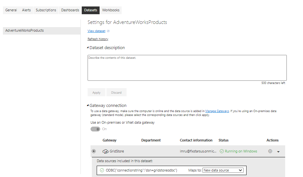Click the GridStore gateway cloud icon
Screen dimensions: 303x177
pyautogui.click(x=105, y=151)
